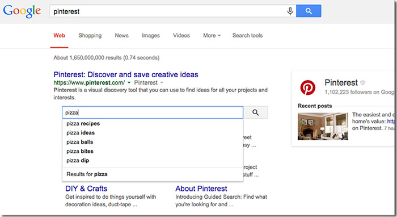This screenshot has width=397, height=217.
Task: Open the More search categories dropdown
Action: pyautogui.click(x=212, y=35)
